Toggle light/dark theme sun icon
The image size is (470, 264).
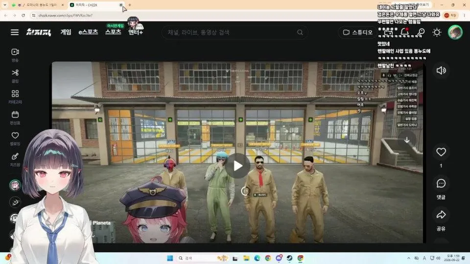tap(437, 32)
